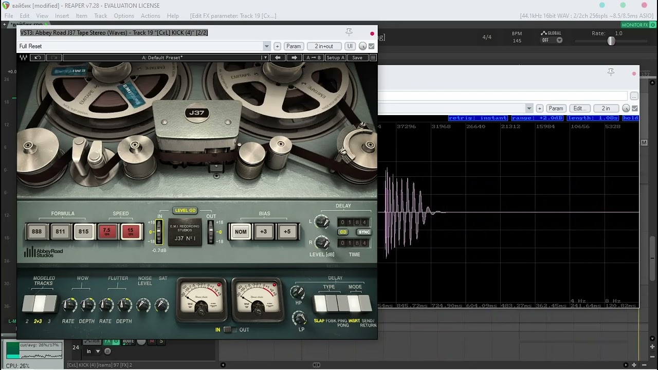
Task: Click the FLUTTER Depth knob
Action: click(x=124, y=306)
